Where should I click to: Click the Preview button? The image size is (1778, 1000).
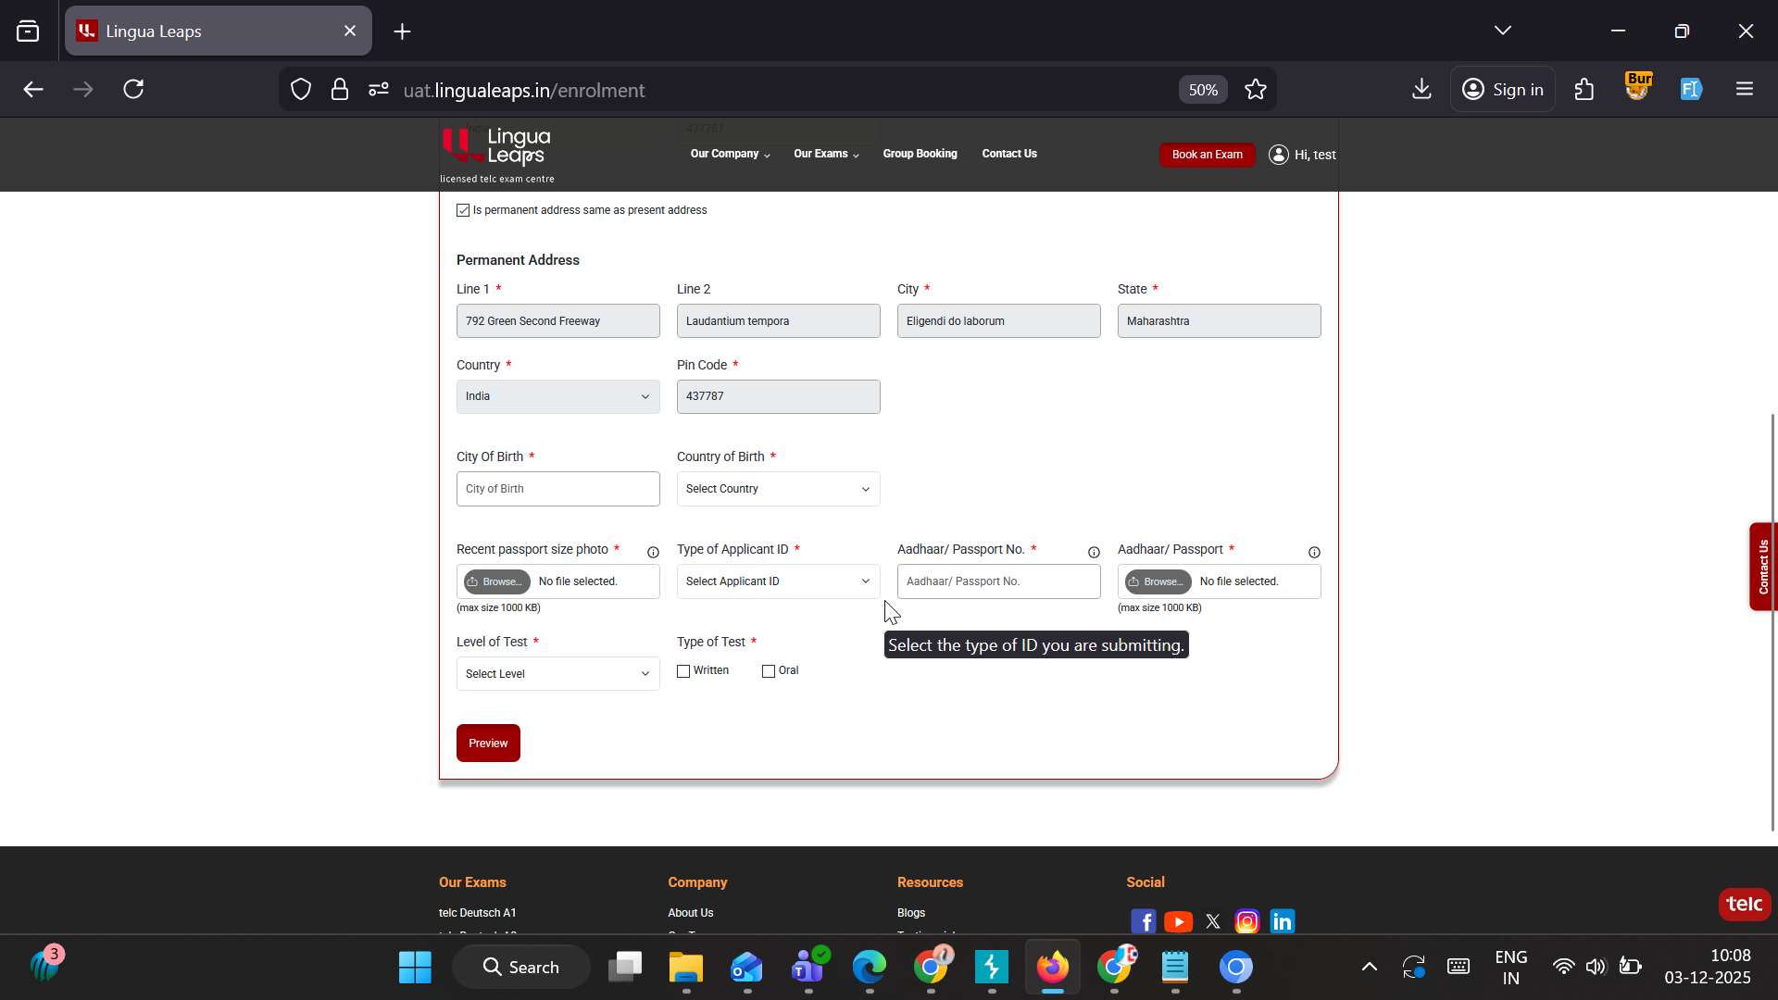pyautogui.click(x=488, y=743)
